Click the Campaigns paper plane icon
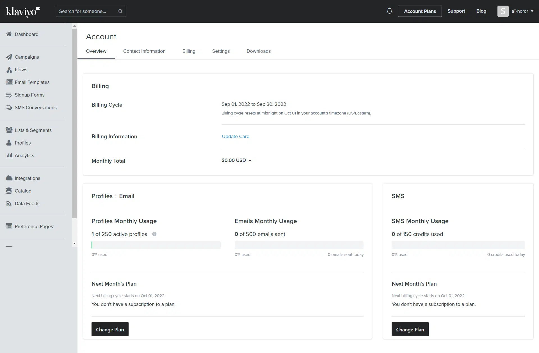The image size is (539, 353). 9,57
